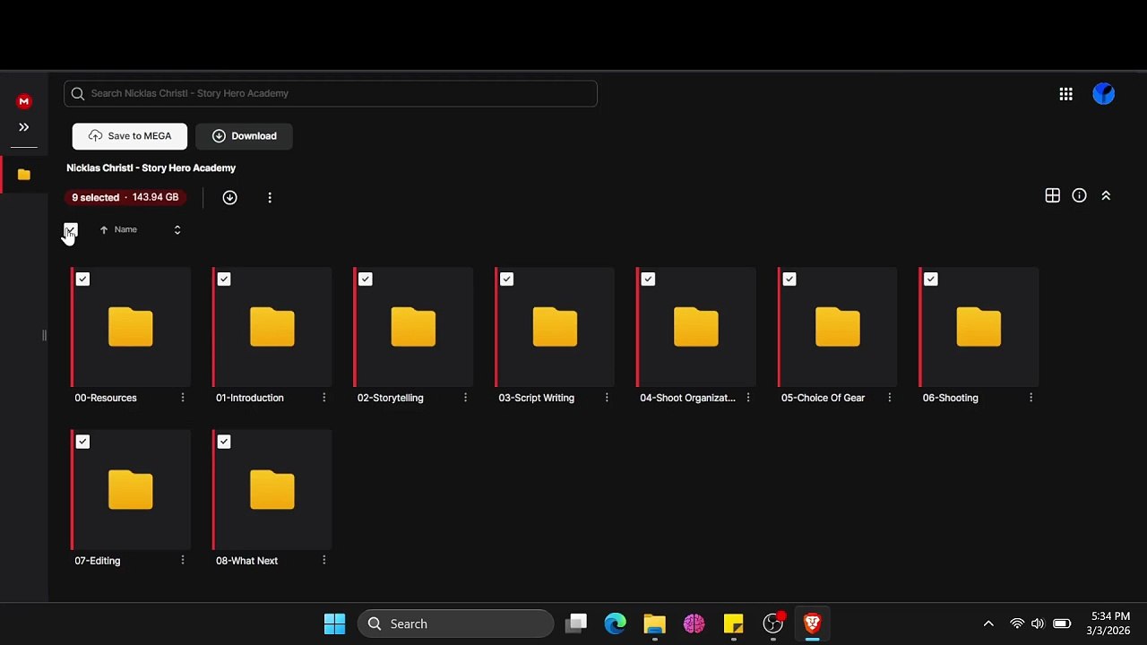Open OBS Studio from taskbar
Image resolution: width=1147 pixels, height=645 pixels.
click(x=773, y=623)
